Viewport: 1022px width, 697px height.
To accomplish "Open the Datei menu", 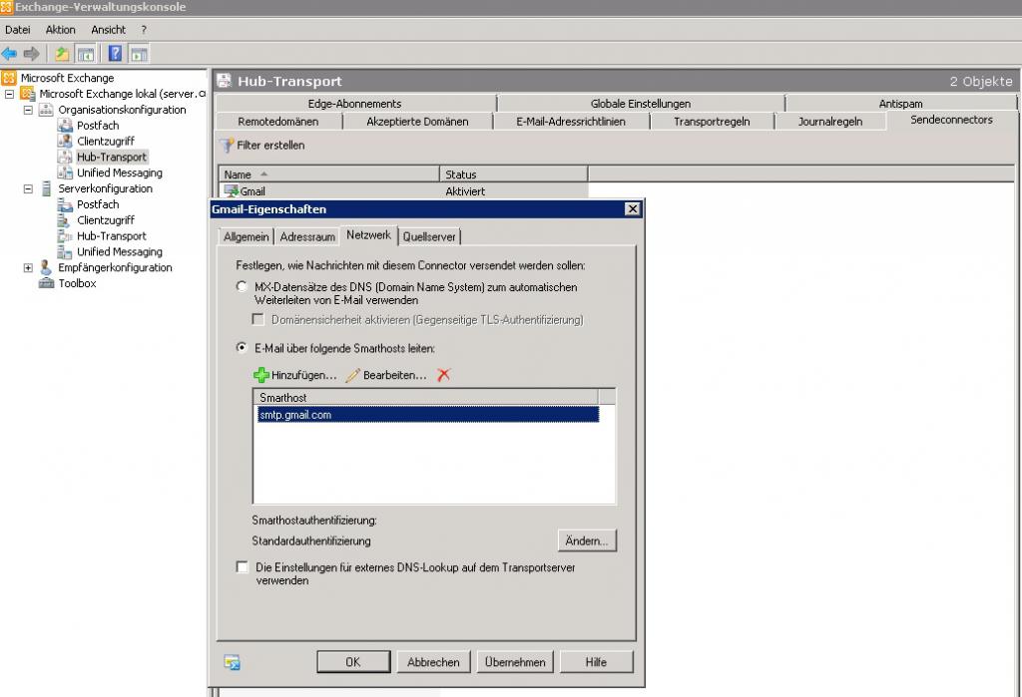I will [18, 29].
